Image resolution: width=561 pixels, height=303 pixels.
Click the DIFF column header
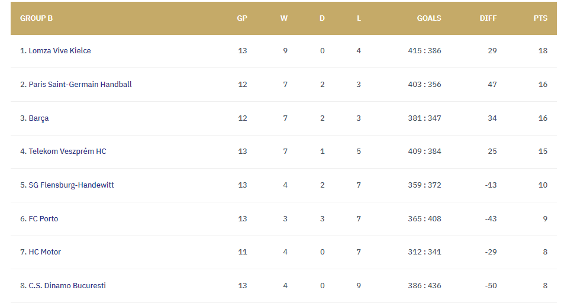pos(488,18)
